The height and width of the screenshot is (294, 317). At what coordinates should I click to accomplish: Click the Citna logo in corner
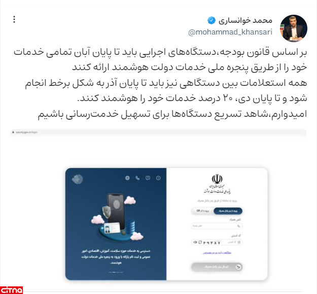click(x=11, y=290)
